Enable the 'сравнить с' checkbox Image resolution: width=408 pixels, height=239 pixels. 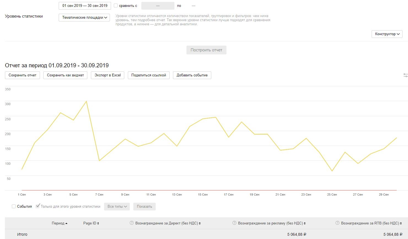[x=116, y=5]
